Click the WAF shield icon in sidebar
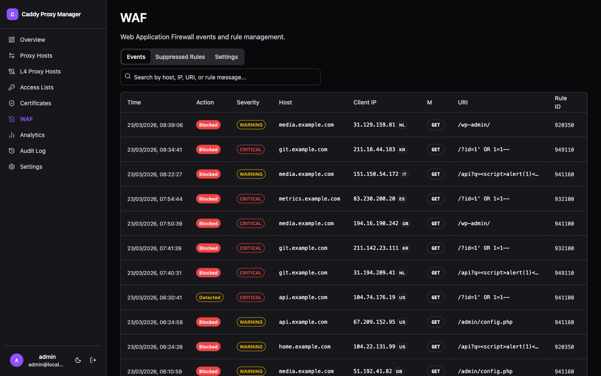This screenshot has height=376, width=601. (12, 119)
